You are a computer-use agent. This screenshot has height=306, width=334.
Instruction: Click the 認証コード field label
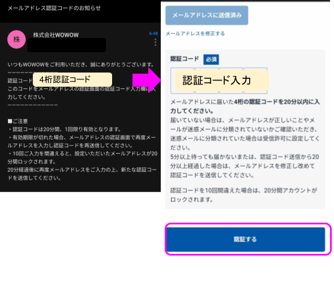[185, 59]
